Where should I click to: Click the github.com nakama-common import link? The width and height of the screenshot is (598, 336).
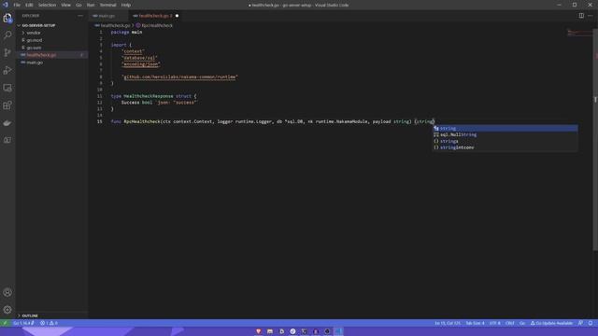pyautogui.click(x=180, y=77)
